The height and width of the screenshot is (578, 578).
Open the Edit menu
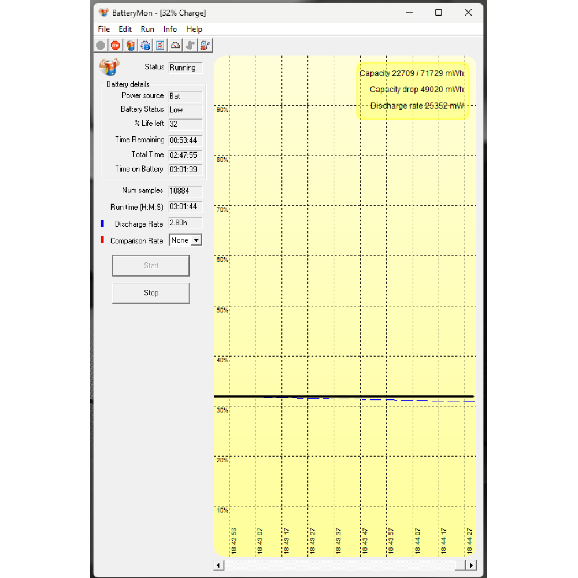pyautogui.click(x=125, y=29)
